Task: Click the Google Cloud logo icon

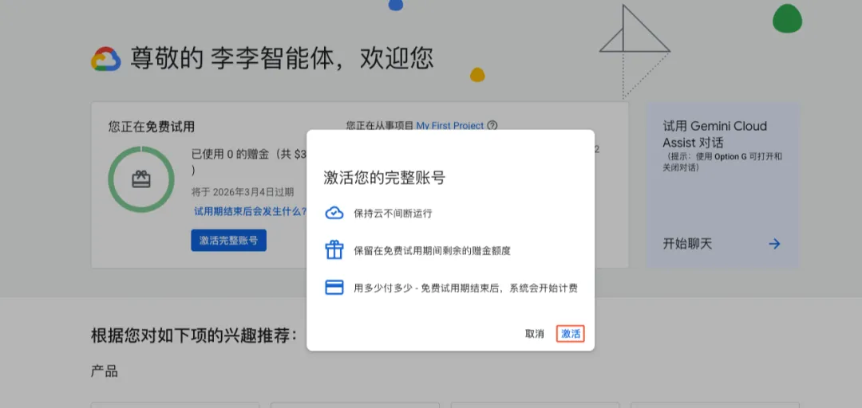Action: tap(106, 59)
